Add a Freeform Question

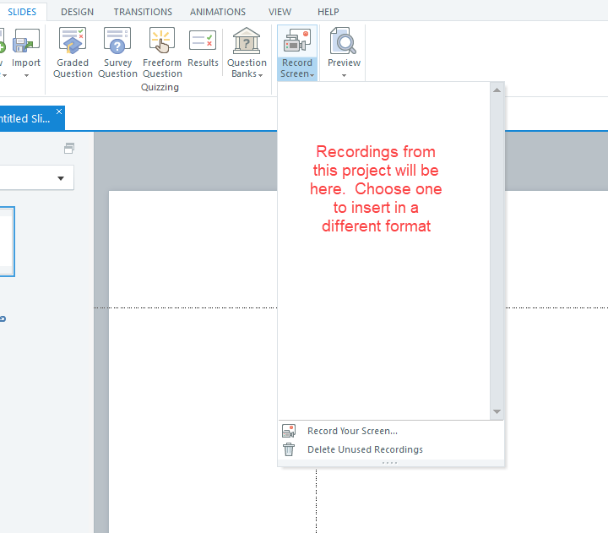161,41
